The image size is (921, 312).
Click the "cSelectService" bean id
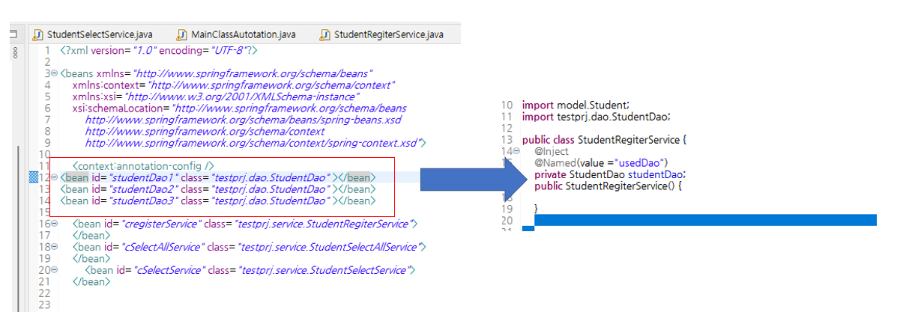[171, 270]
